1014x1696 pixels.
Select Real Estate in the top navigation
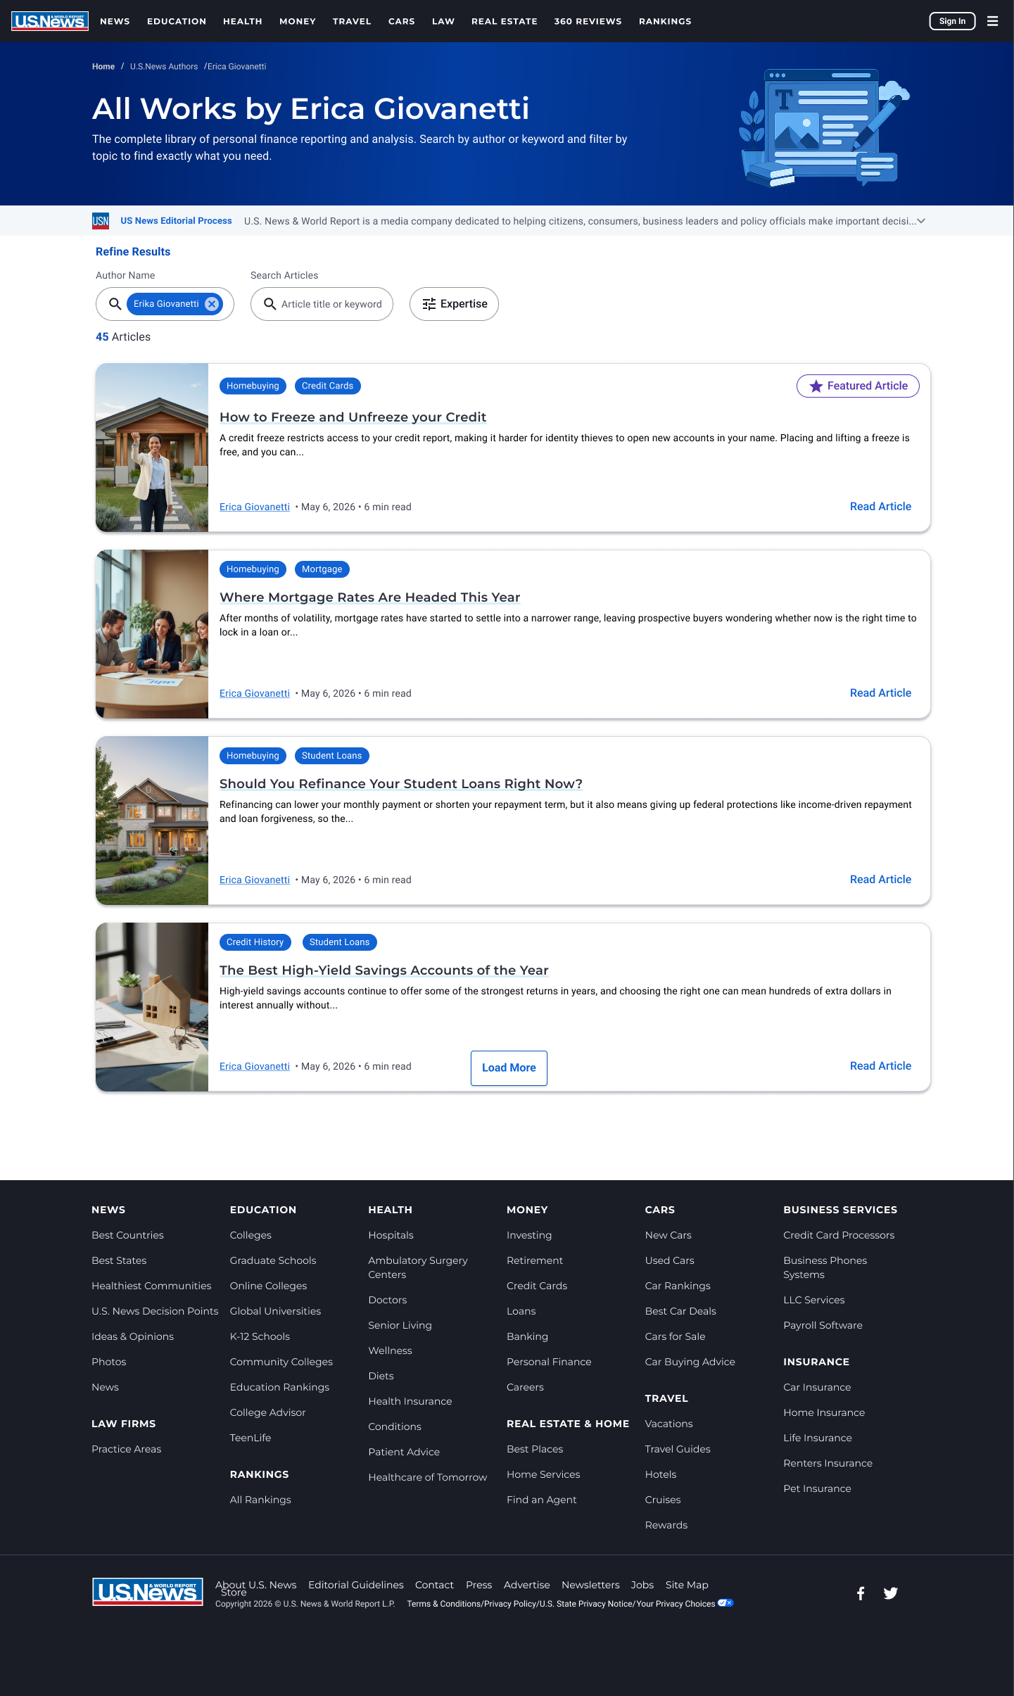505,21
